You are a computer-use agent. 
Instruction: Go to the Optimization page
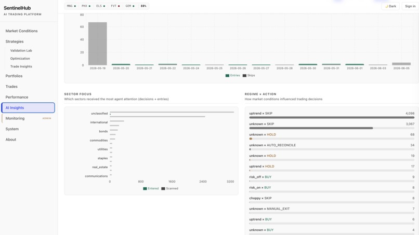pos(20,59)
